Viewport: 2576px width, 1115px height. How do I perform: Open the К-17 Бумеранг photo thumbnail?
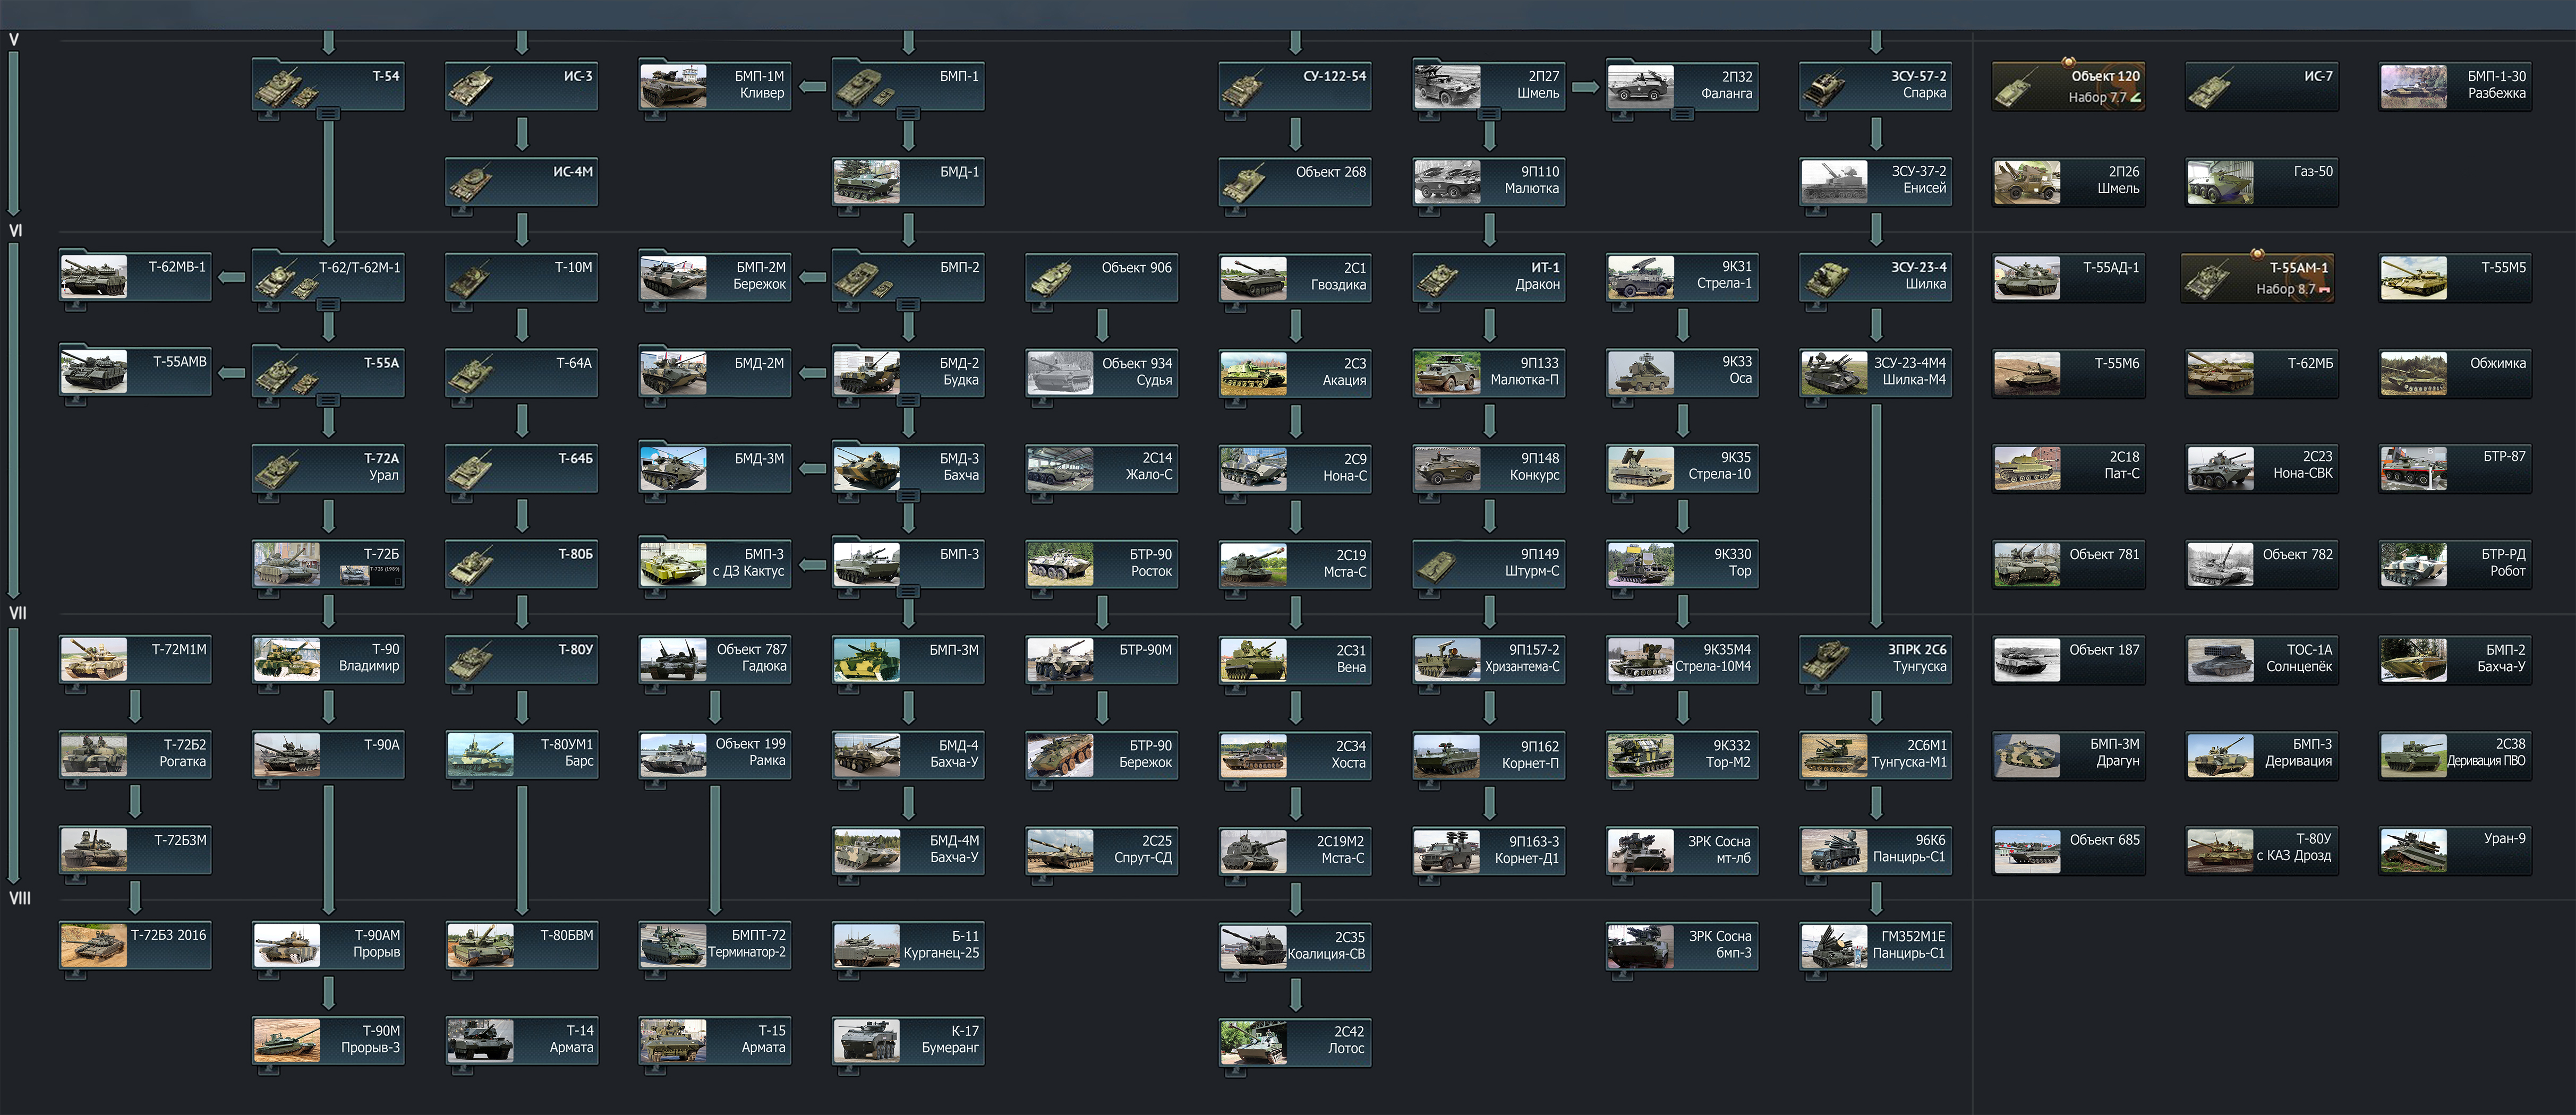pos(866,1040)
